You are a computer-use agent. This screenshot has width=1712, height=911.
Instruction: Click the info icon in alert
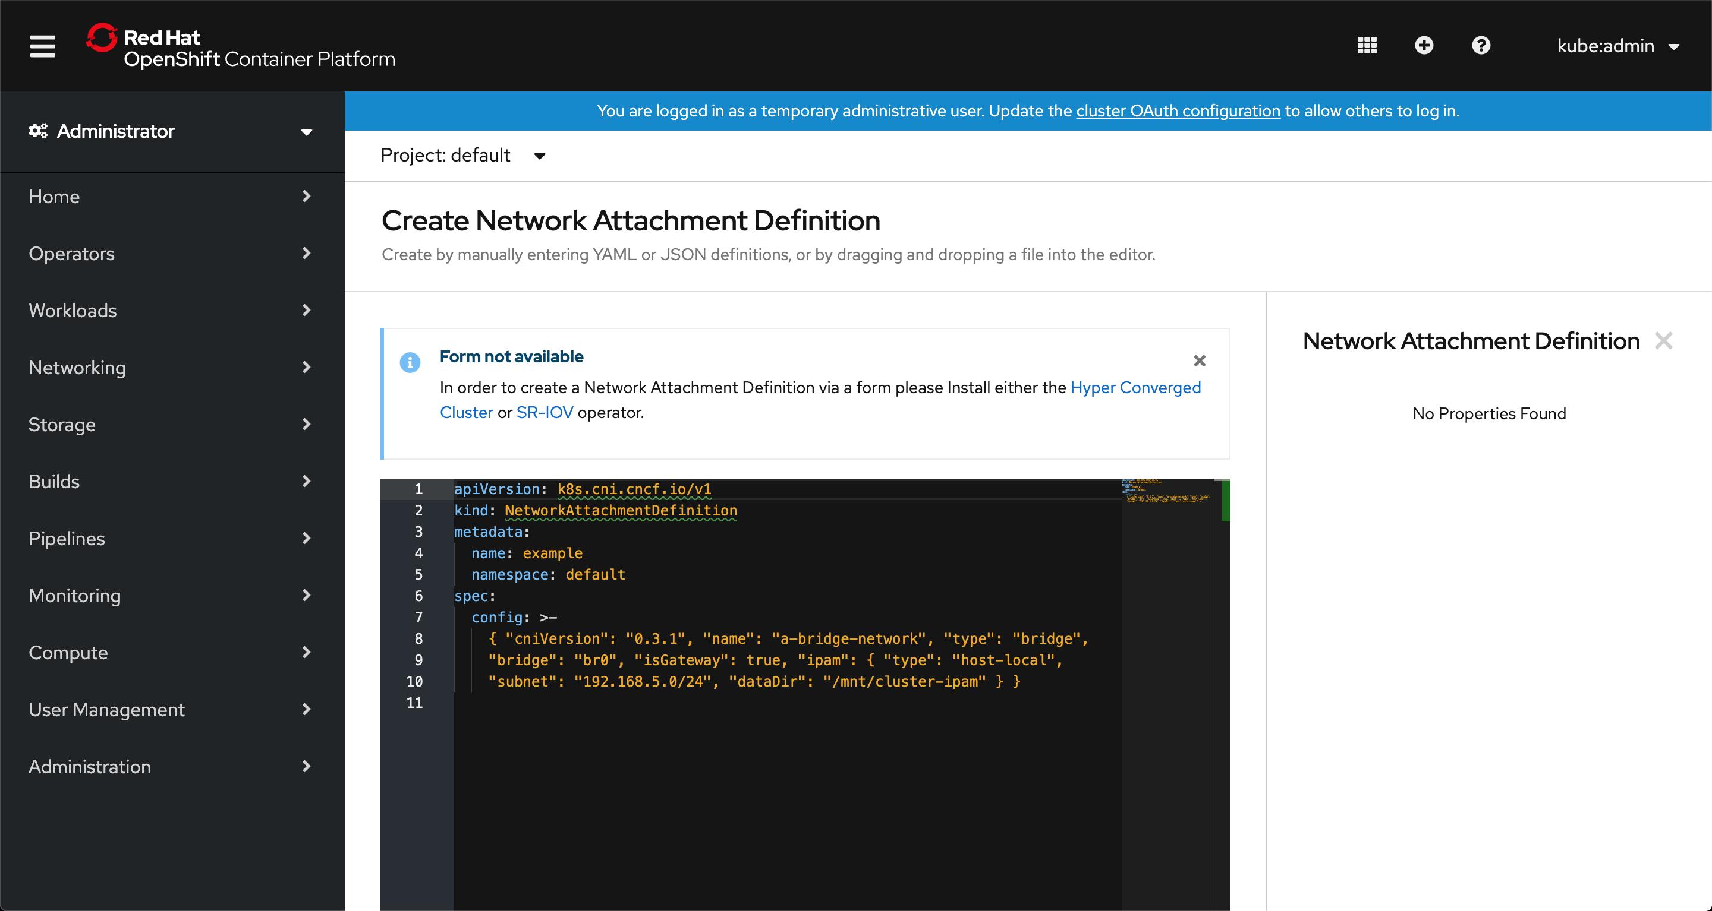[410, 362]
